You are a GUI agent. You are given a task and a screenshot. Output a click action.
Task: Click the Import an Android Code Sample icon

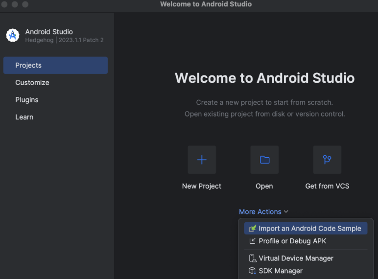252,228
